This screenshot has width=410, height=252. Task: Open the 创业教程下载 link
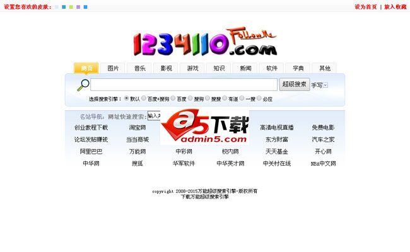click(x=91, y=127)
